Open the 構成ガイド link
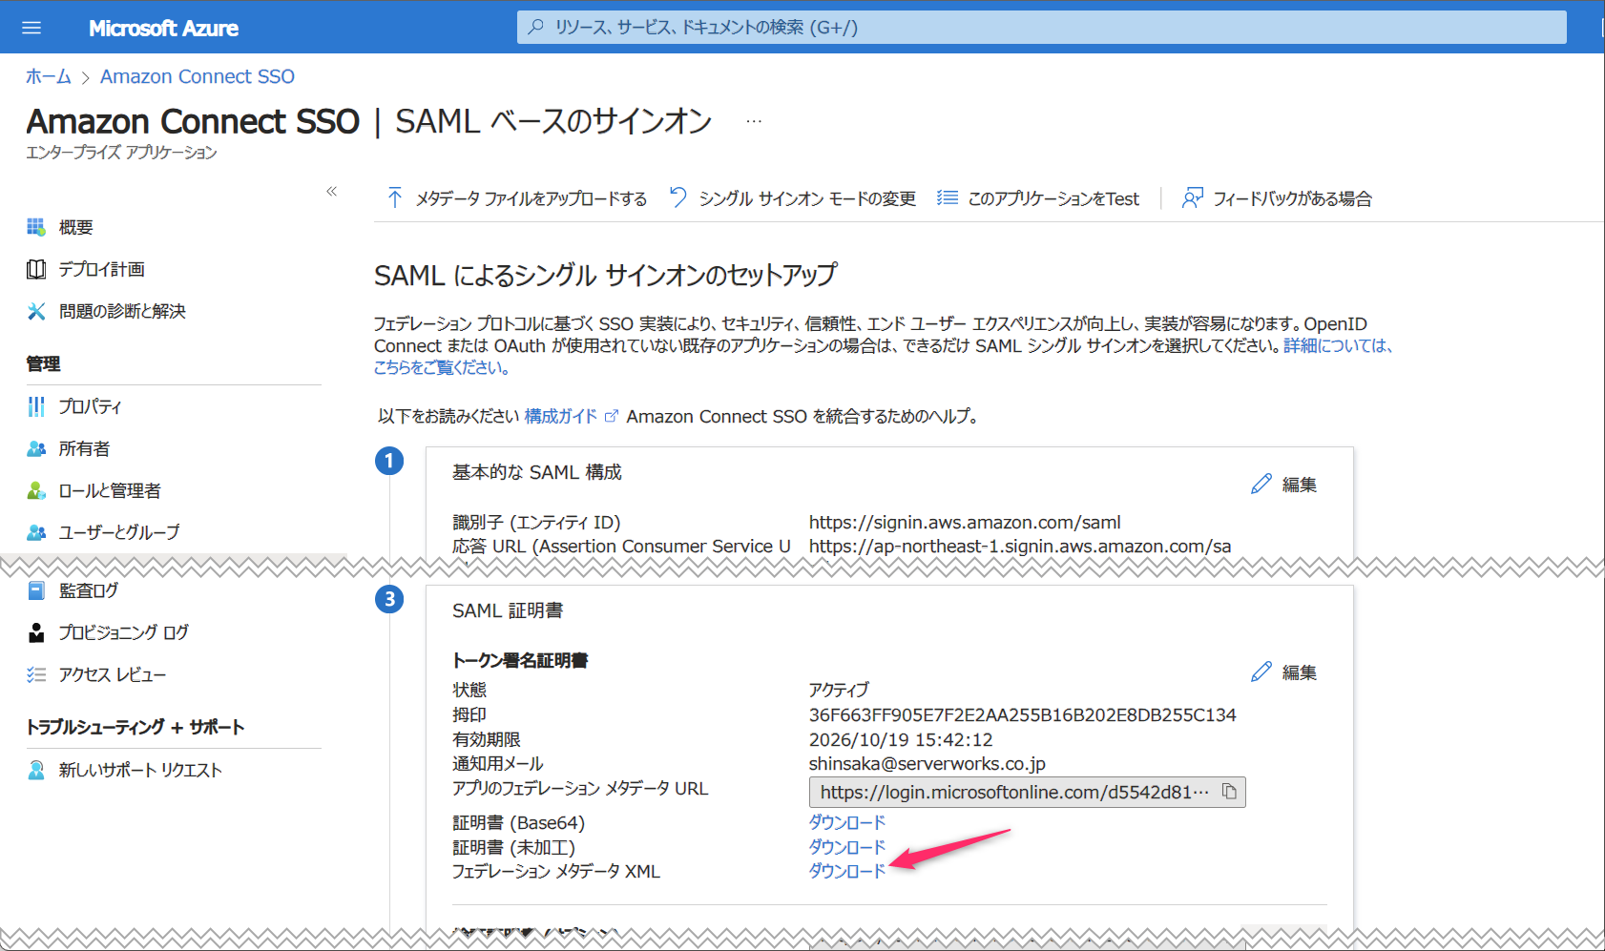This screenshot has height=951, width=1605. (561, 416)
